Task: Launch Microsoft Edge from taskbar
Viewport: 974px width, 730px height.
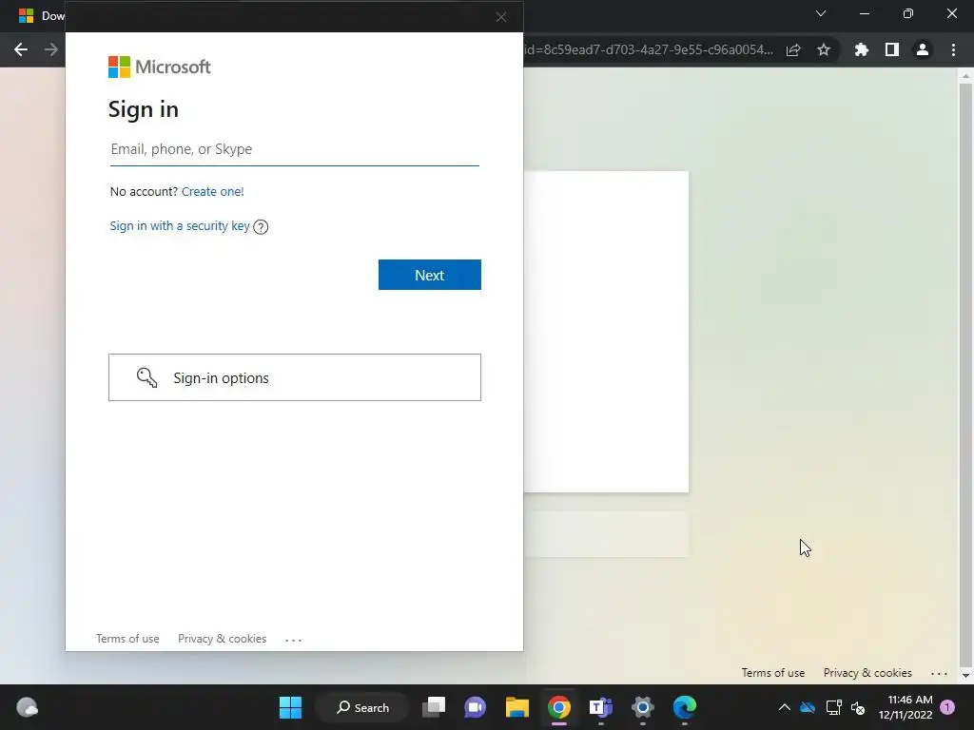Action: point(685,707)
